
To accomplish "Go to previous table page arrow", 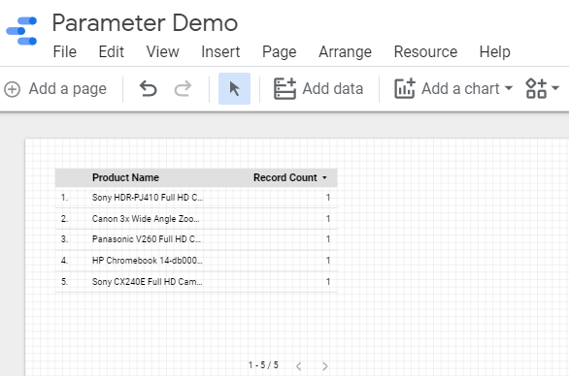I will point(298,366).
